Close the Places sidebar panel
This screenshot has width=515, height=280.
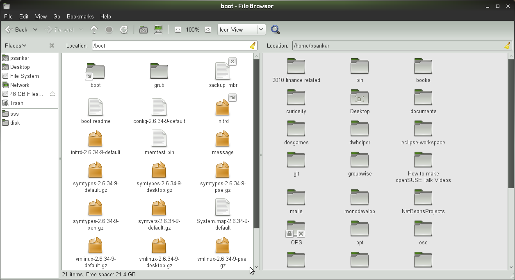coord(51,46)
